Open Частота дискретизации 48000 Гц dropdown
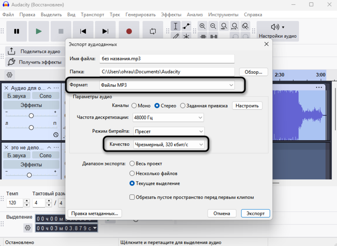Viewport: 337px width, 246px height. [x=168, y=118]
